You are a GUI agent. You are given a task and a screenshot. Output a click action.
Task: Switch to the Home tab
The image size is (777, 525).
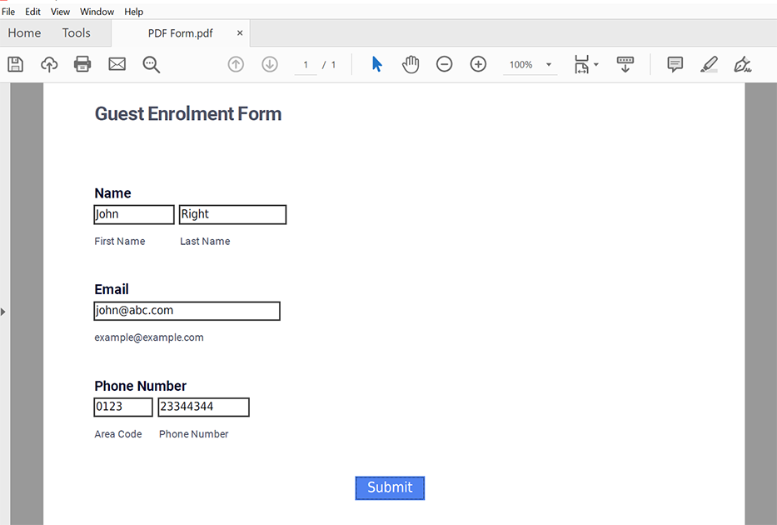tap(24, 33)
